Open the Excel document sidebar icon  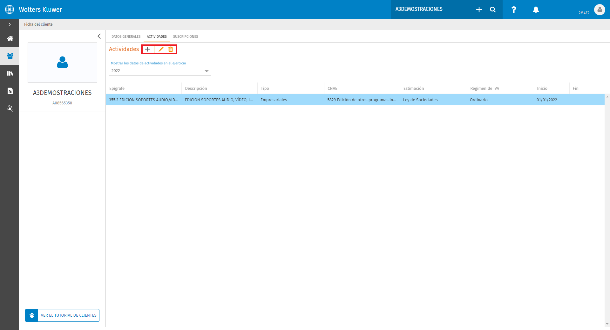(x=10, y=91)
